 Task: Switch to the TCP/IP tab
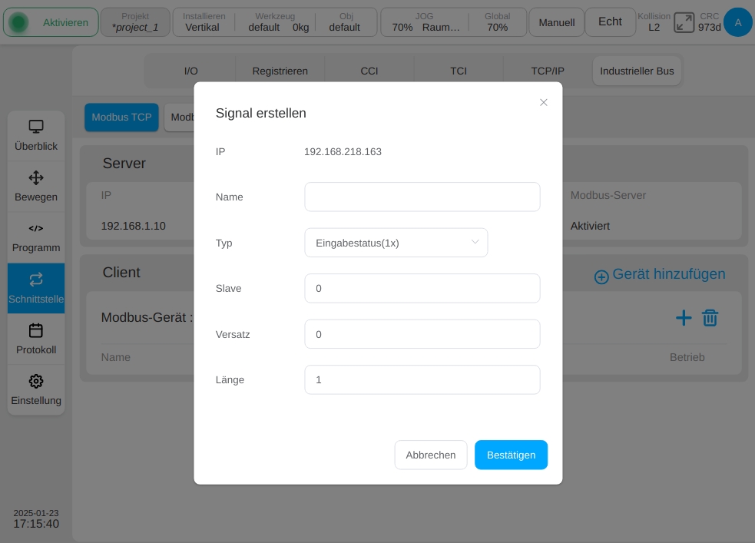coord(548,71)
